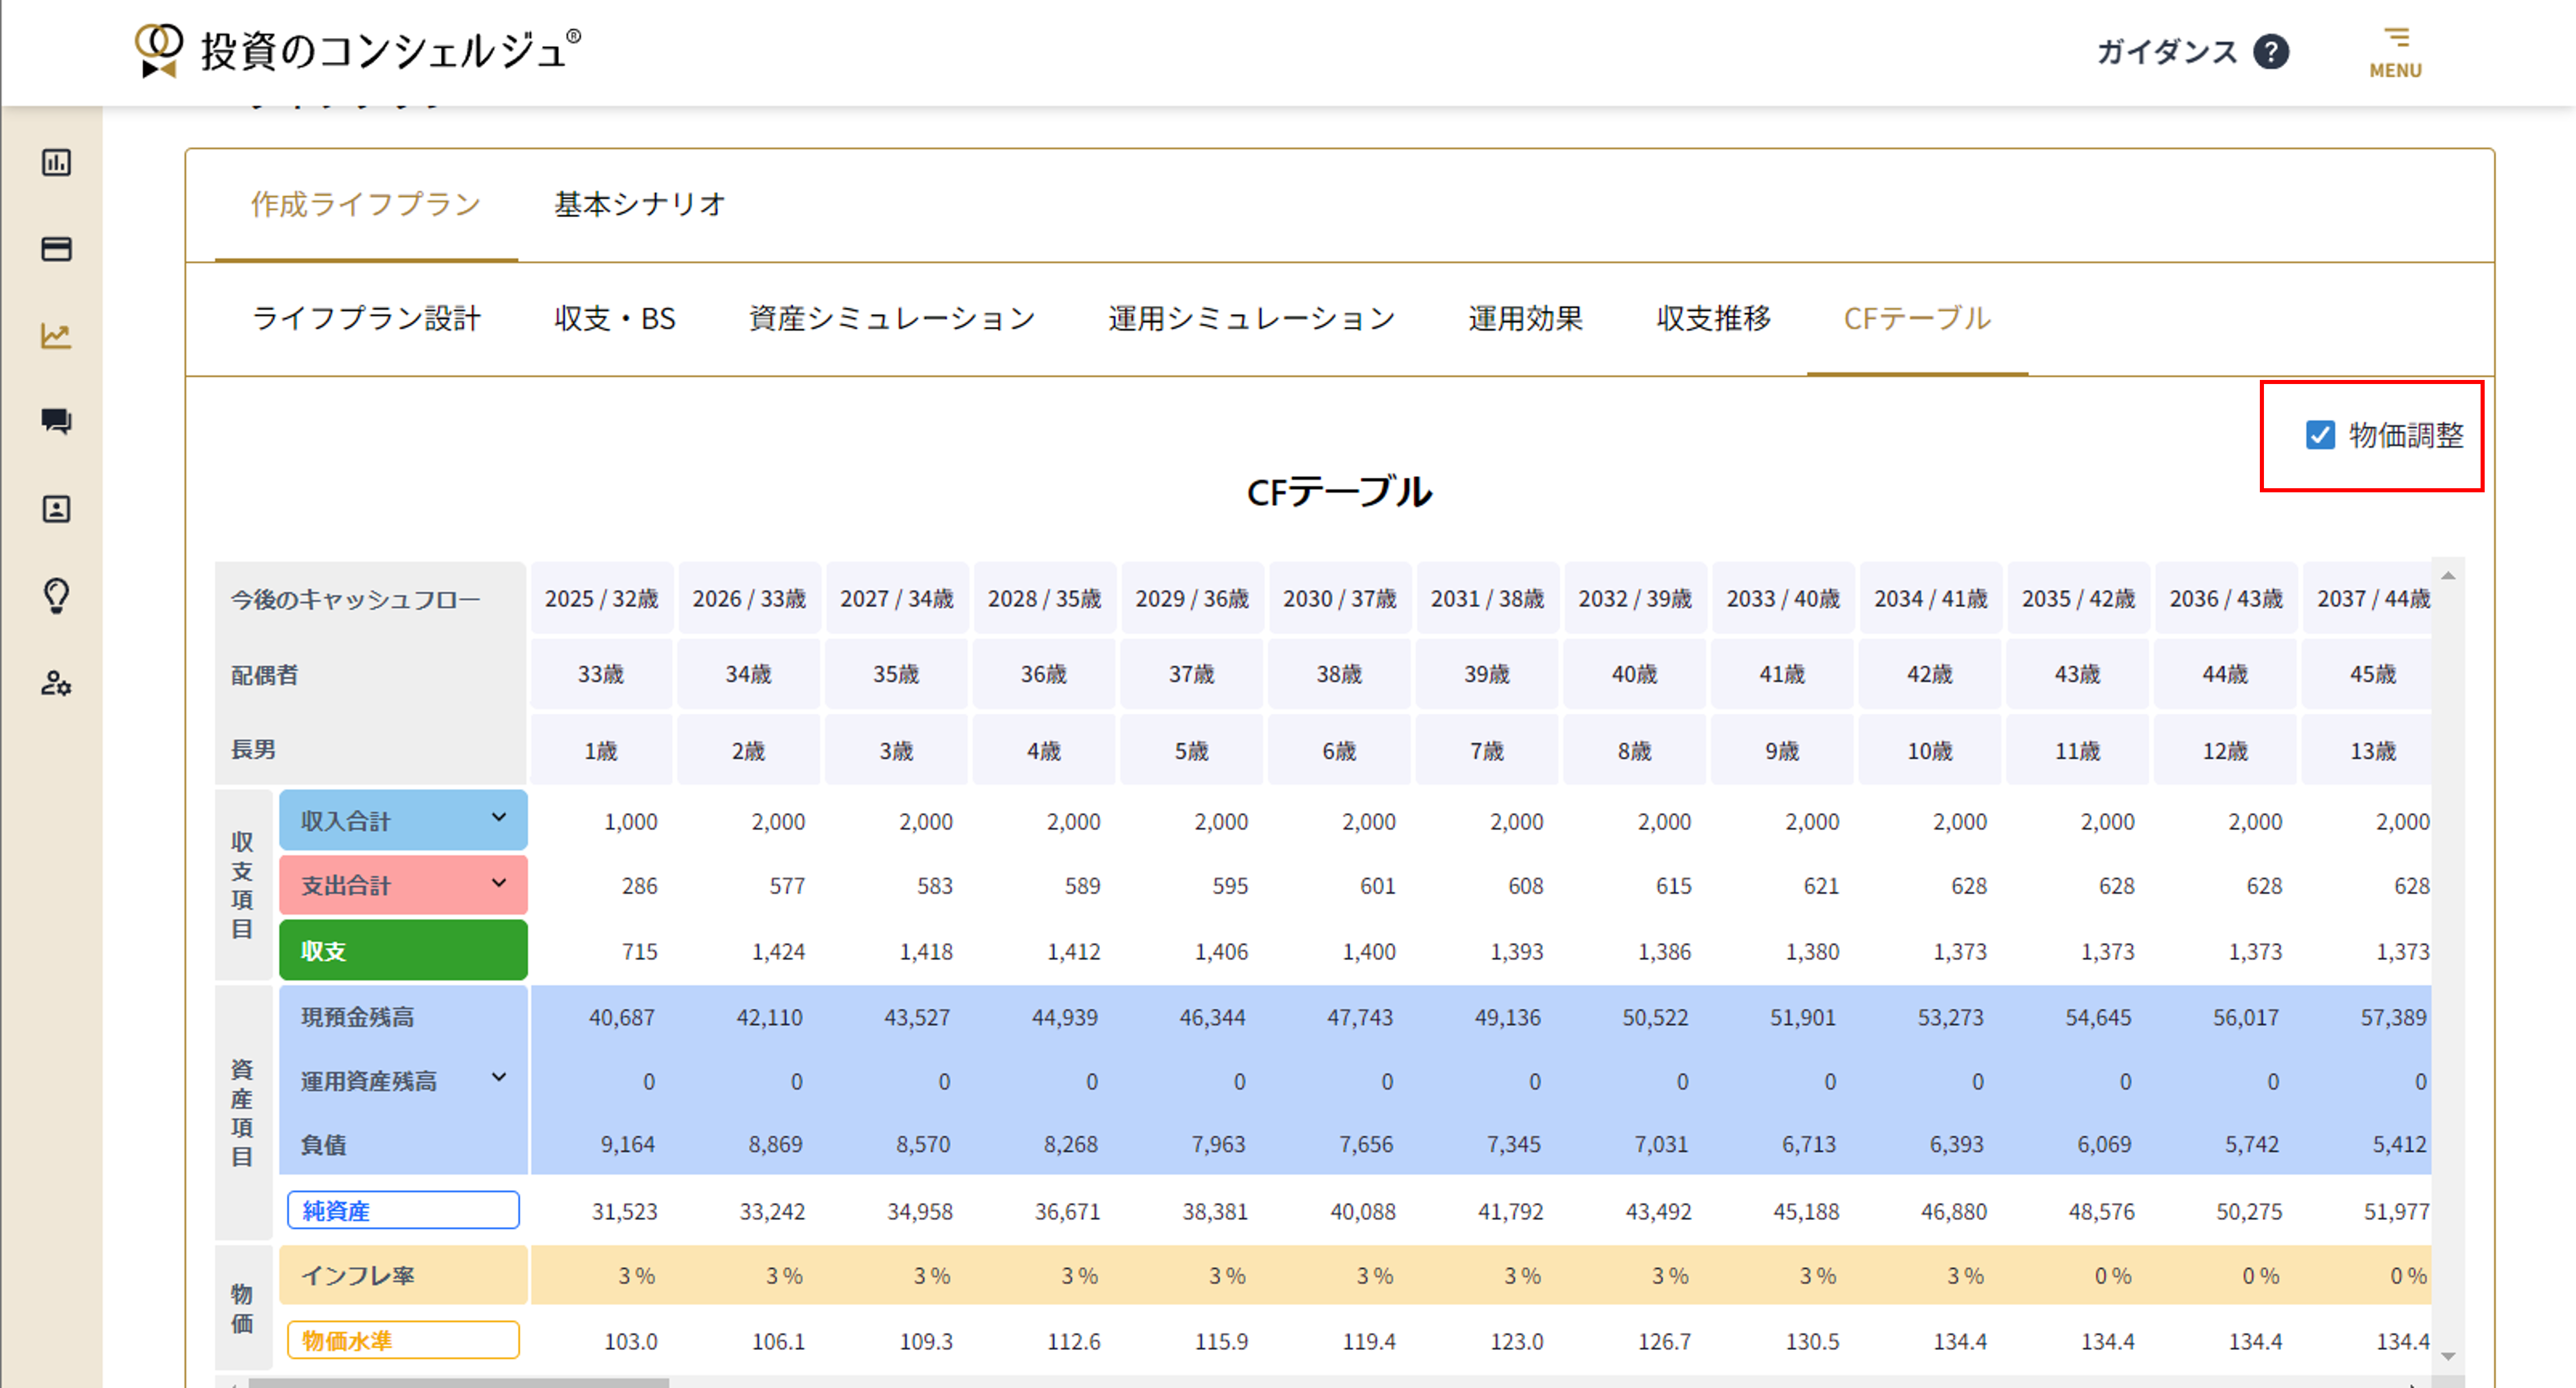The height and width of the screenshot is (1388, 2576).
Task: Open the 運用効果 sub-tab
Action: click(x=1525, y=319)
